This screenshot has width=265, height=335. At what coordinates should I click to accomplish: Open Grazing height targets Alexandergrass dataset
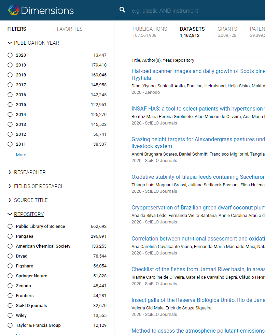(x=198, y=143)
